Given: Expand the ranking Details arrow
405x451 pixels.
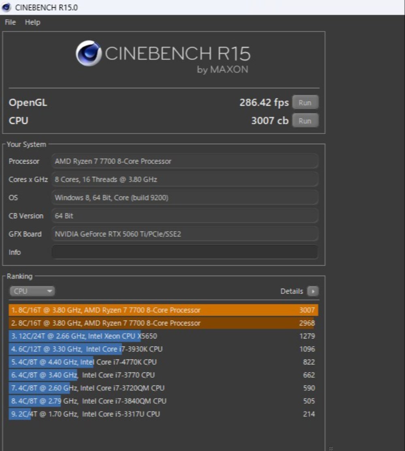Looking at the screenshot, I should tap(313, 291).
